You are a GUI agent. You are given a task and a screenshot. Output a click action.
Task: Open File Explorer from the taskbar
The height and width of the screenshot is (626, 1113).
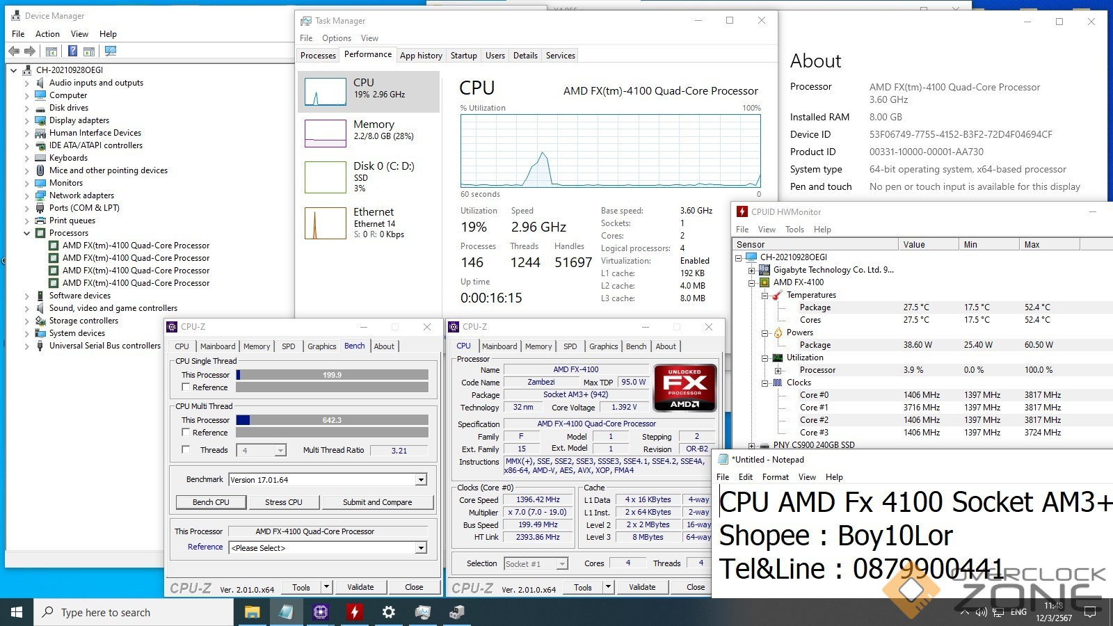(x=252, y=612)
